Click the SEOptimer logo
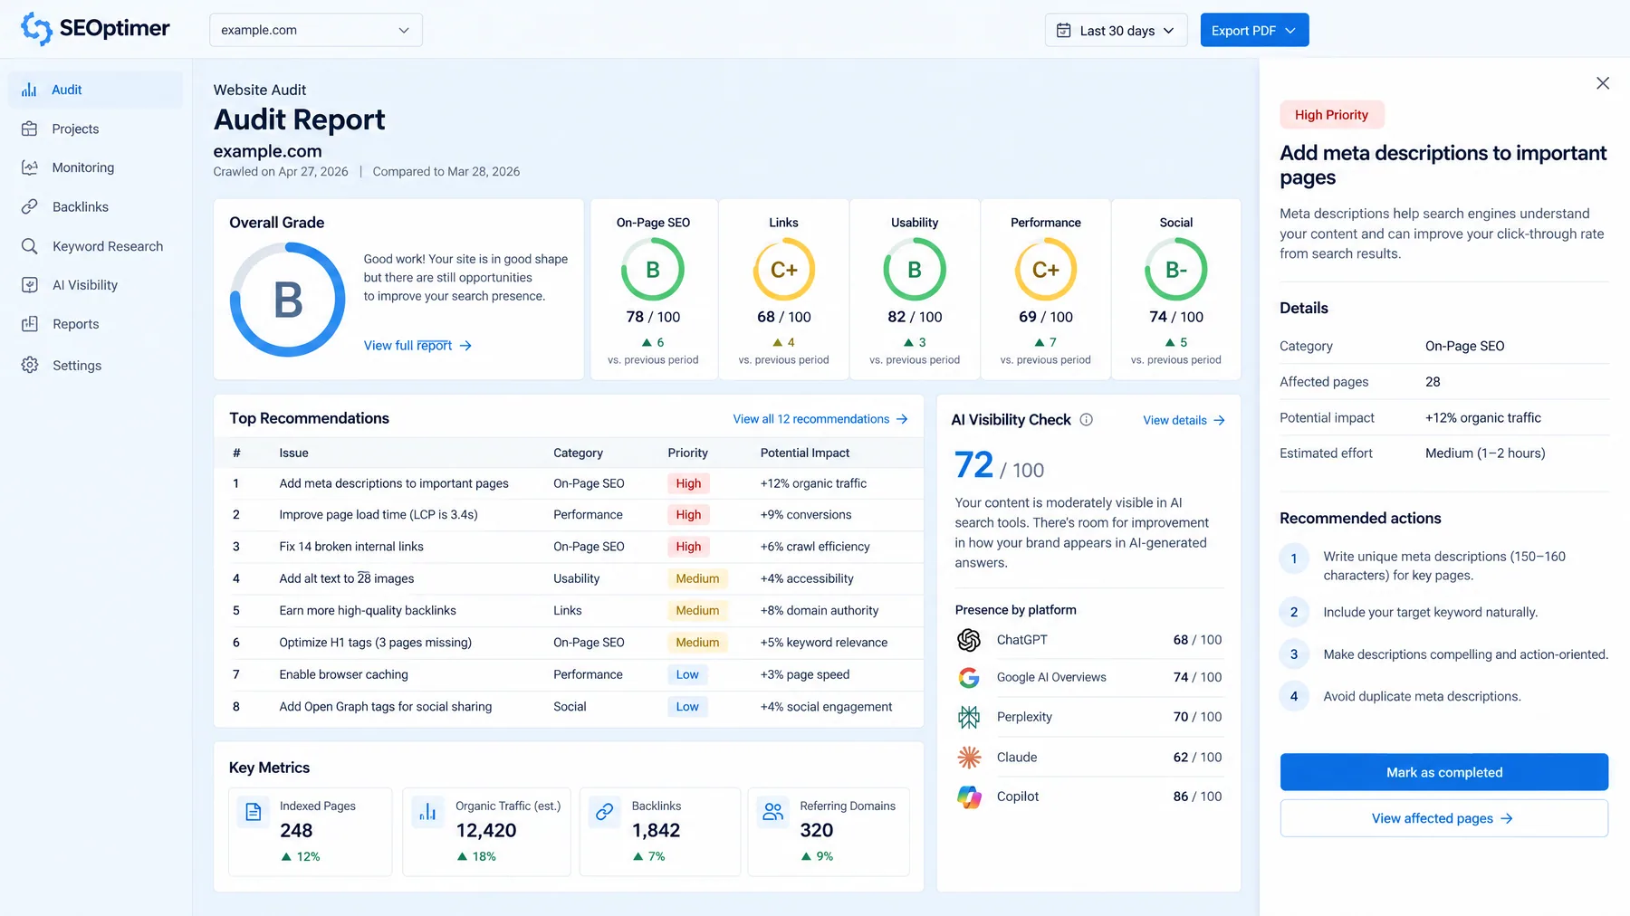Viewport: 1630px width, 916px height. click(x=95, y=29)
